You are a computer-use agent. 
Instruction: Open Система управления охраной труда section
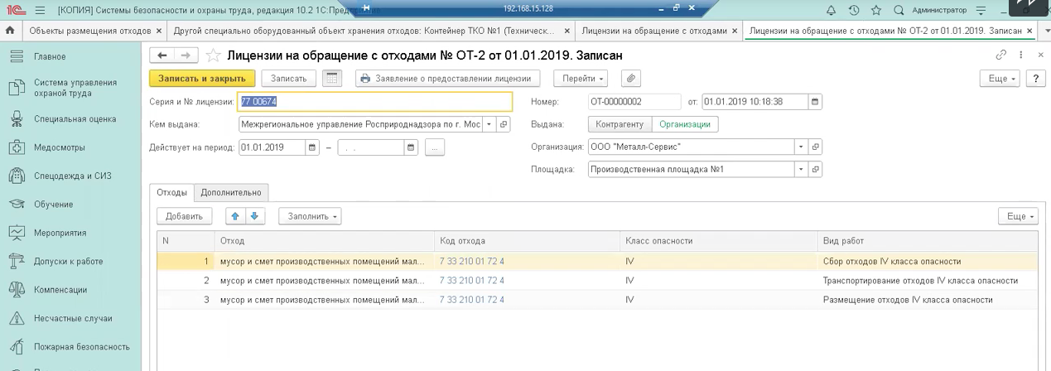click(75, 88)
